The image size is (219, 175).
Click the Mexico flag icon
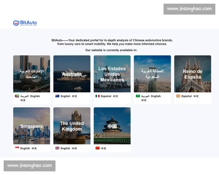coord(97,96)
